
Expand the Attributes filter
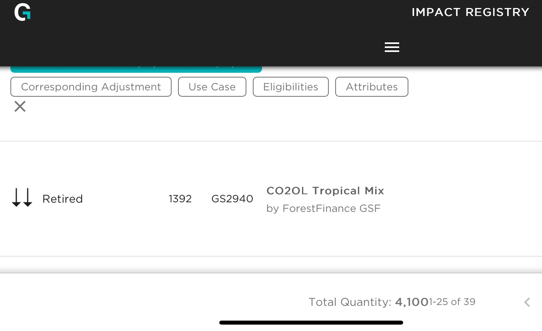click(372, 87)
